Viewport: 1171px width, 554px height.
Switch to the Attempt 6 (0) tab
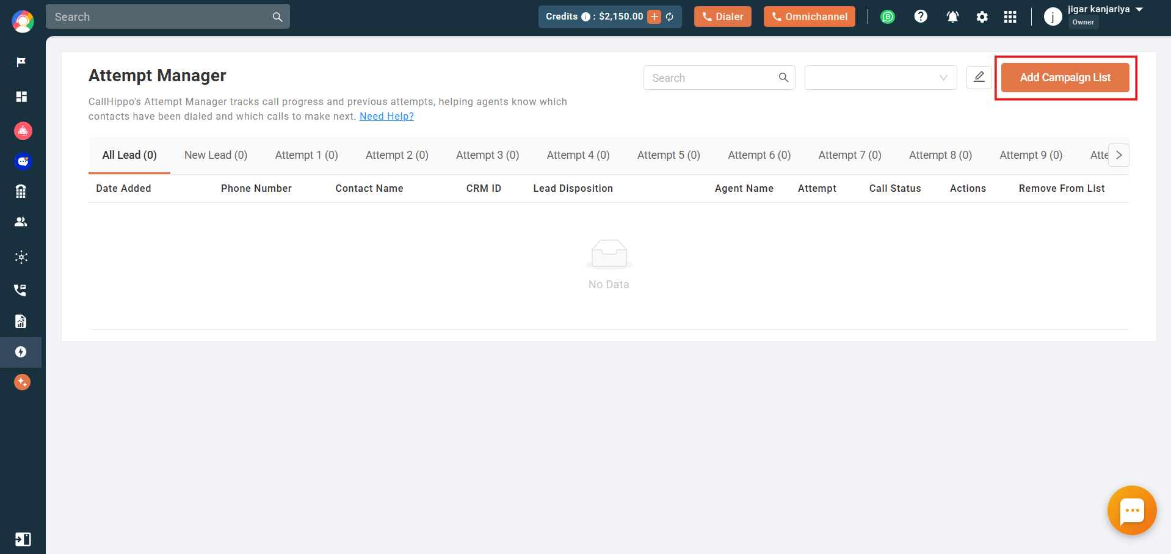(759, 155)
